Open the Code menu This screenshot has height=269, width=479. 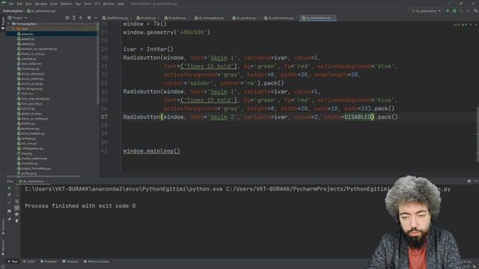click(x=54, y=4)
